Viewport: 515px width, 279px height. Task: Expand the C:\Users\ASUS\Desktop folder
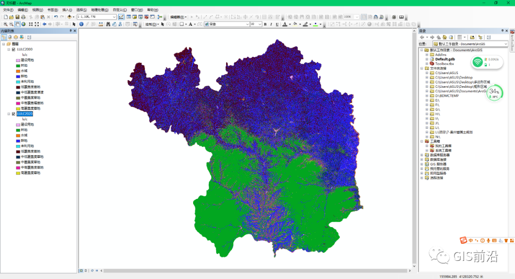tap(427, 78)
